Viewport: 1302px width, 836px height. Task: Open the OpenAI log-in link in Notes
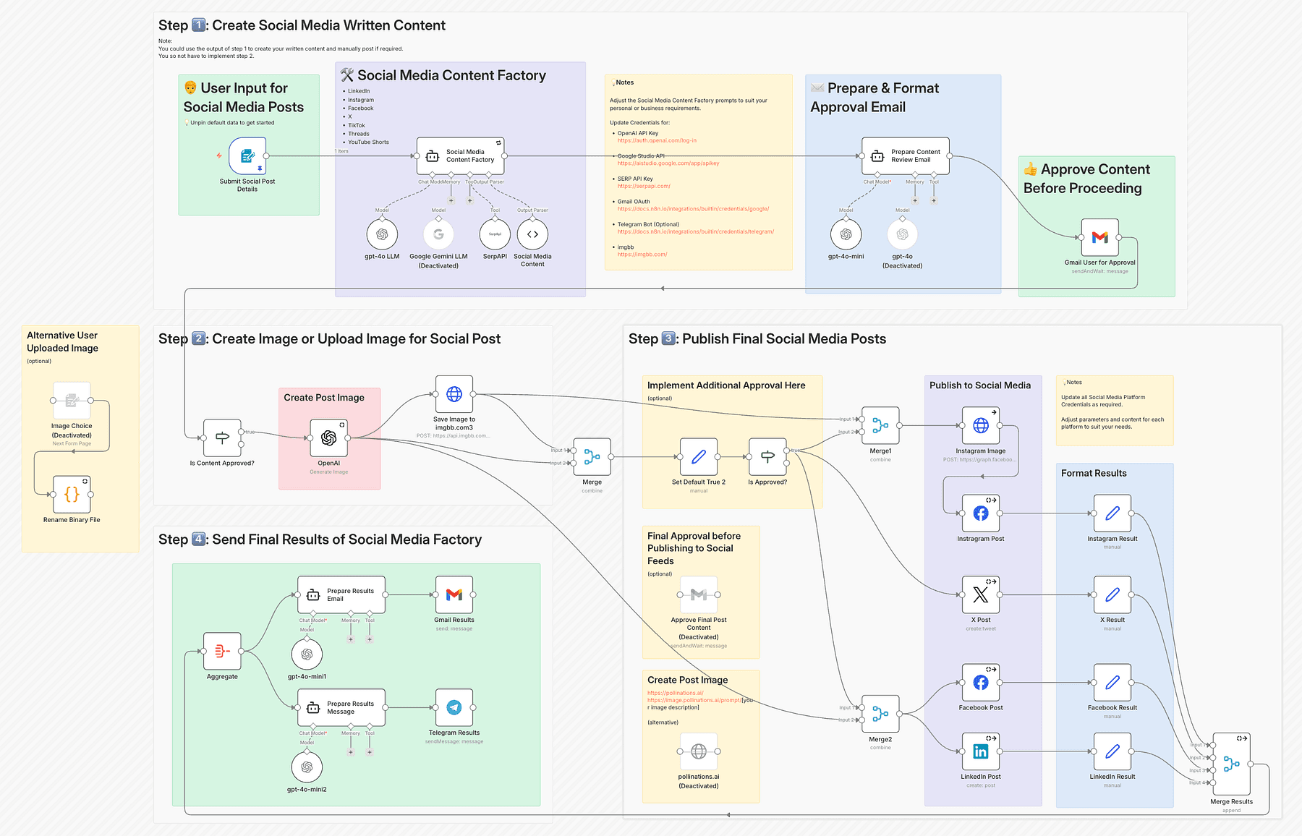[657, 141]
